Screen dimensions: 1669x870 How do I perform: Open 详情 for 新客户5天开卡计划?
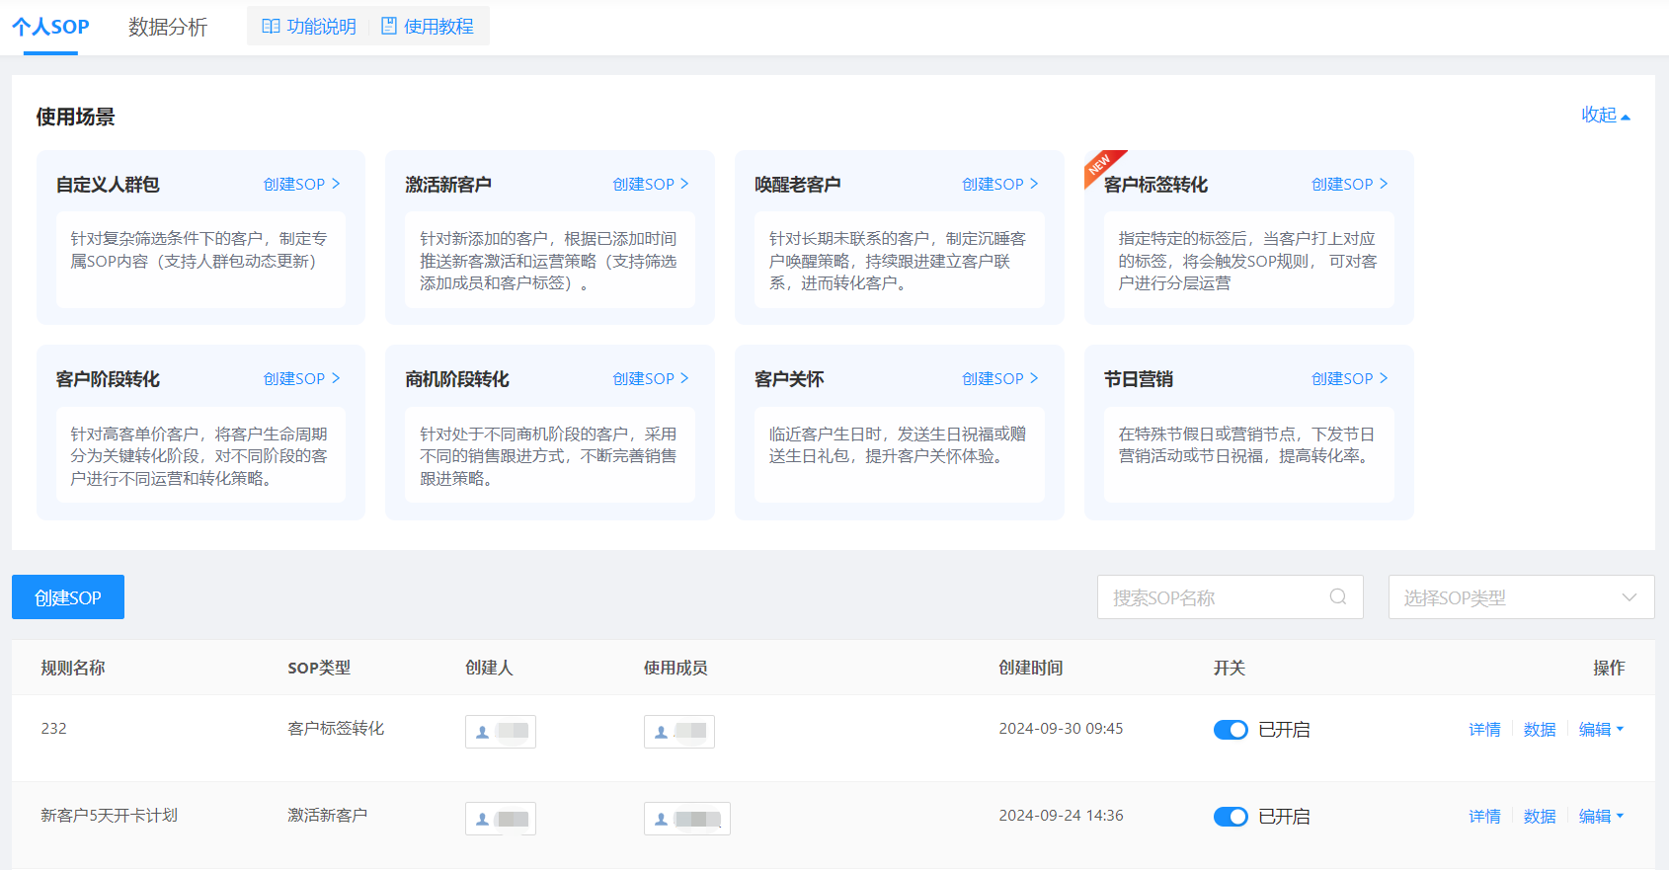1484,817
